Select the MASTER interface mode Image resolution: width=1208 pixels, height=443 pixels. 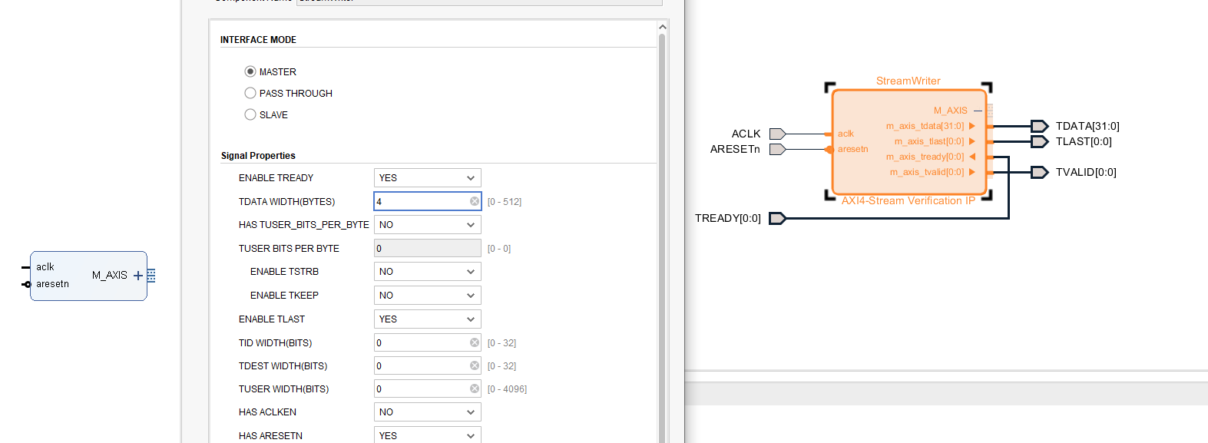250,71
